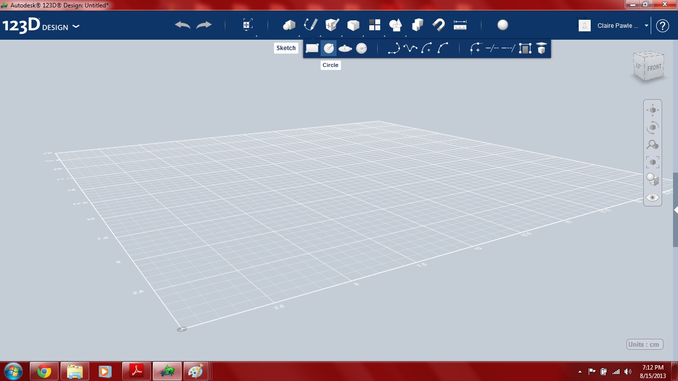Click the Undo arrow
Screen dimensions: 678x381
[x=183, y=25]
